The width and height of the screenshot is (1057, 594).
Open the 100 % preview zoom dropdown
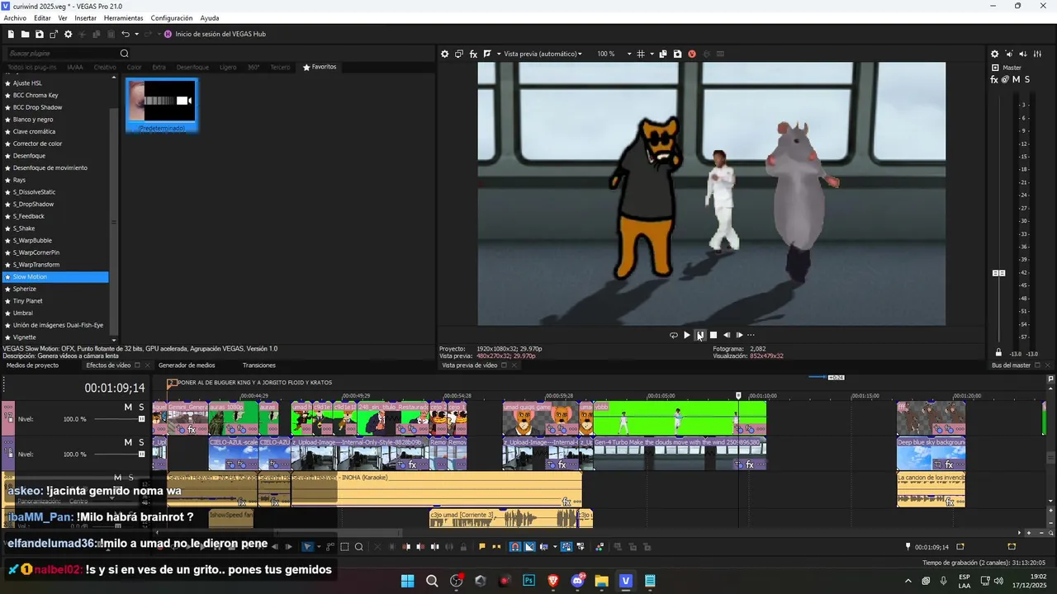coord(614,54)
